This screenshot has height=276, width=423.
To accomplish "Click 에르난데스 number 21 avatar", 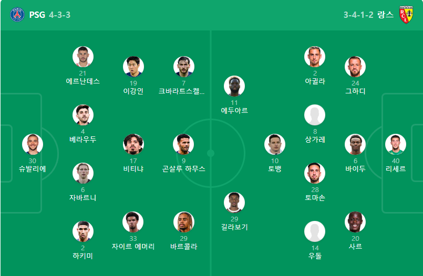I will pyautogui.click(x=83, y=57).
